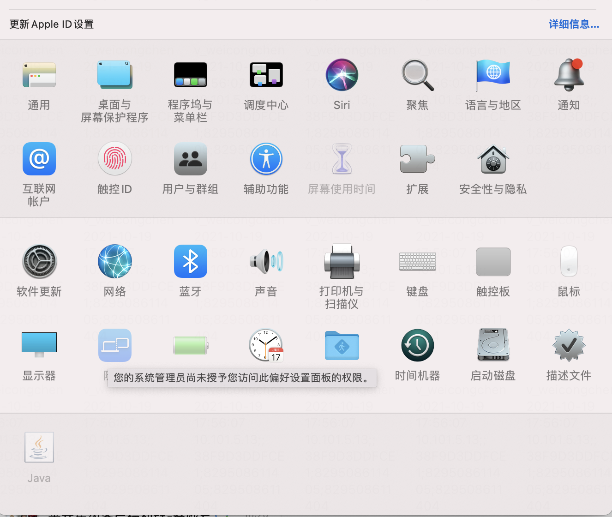Open 通知 (Notifications) preferences
This screenshot has width=612, height=517.
tap(569, 75)
